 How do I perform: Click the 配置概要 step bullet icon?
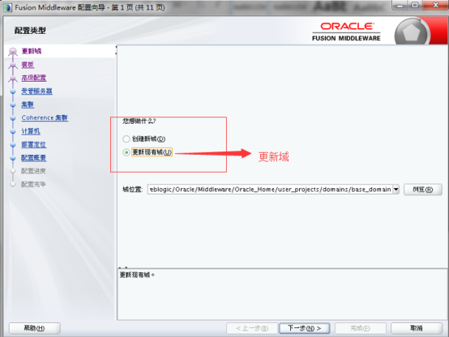coord(13,158)
